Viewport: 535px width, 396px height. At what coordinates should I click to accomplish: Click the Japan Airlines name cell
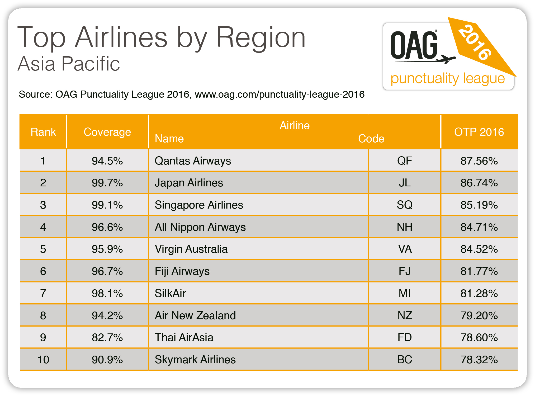(x=189, y=183)
